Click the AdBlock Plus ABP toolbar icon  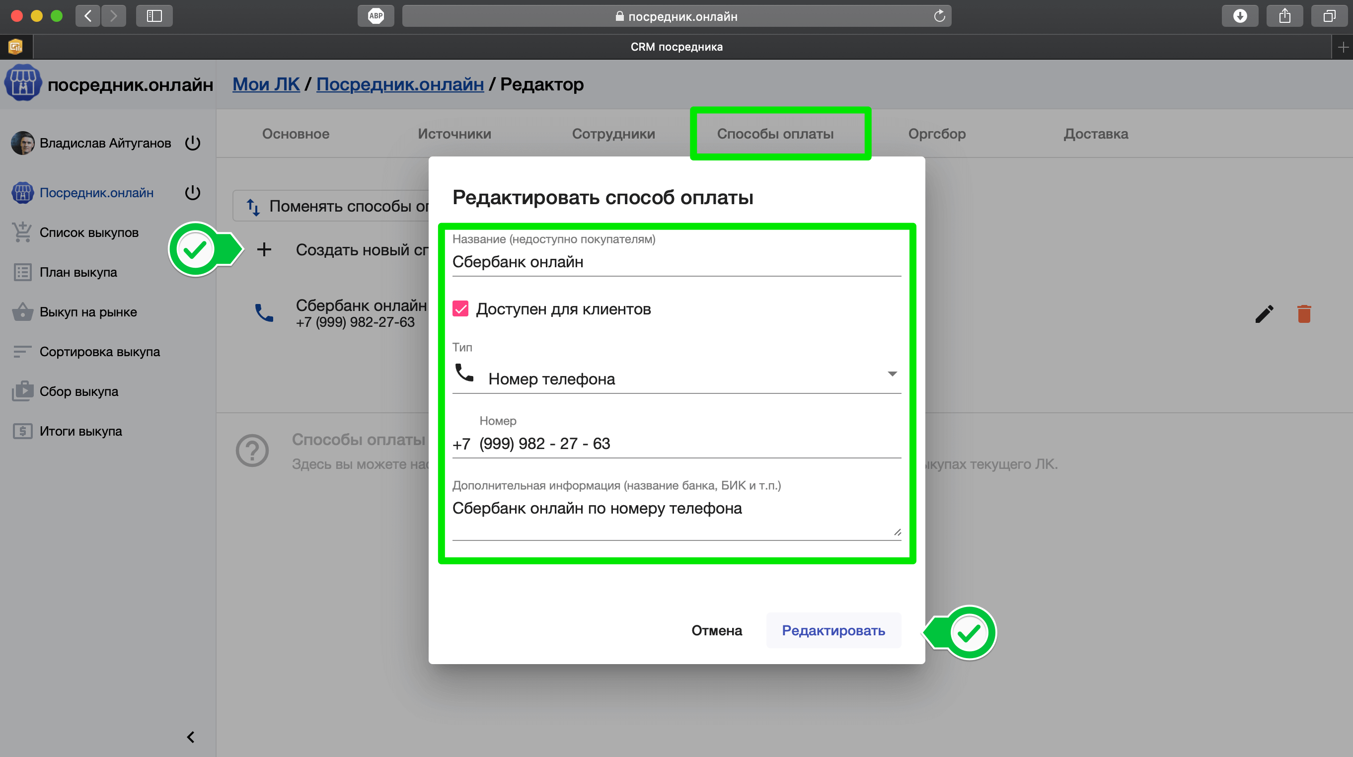point(376,16)
